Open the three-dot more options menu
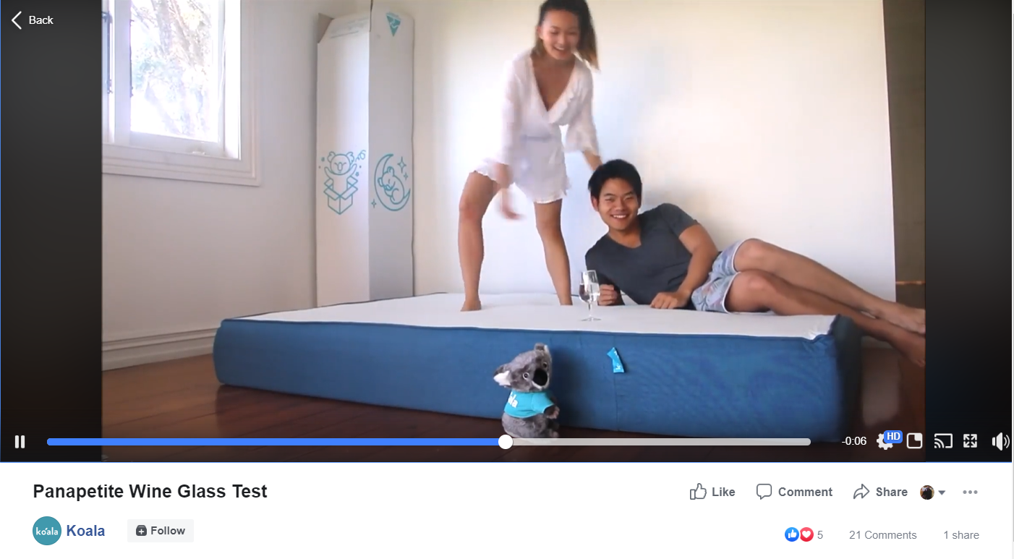1014x559 pixels. coord(970,492)
